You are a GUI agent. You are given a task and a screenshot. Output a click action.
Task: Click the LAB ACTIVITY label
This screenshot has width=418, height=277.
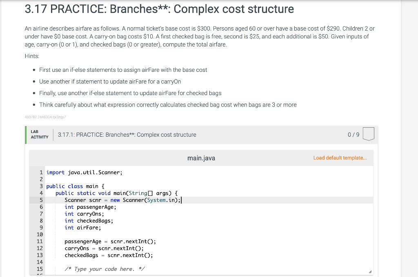click(x=39, y=135)
